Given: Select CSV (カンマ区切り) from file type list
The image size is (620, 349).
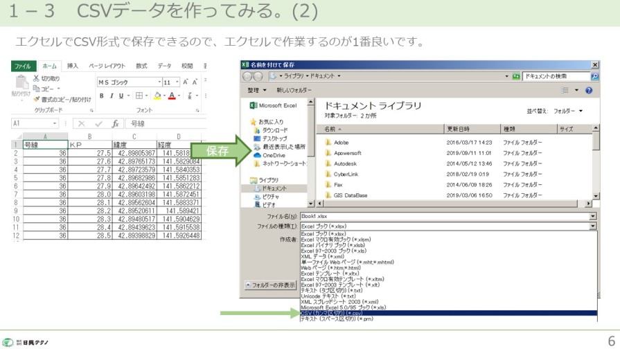Looking at the screenshot, I should point(331,313).
